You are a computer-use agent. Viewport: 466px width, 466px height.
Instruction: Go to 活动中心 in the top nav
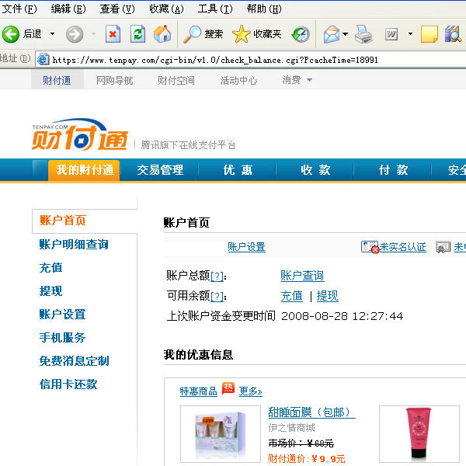click(238, 80)
